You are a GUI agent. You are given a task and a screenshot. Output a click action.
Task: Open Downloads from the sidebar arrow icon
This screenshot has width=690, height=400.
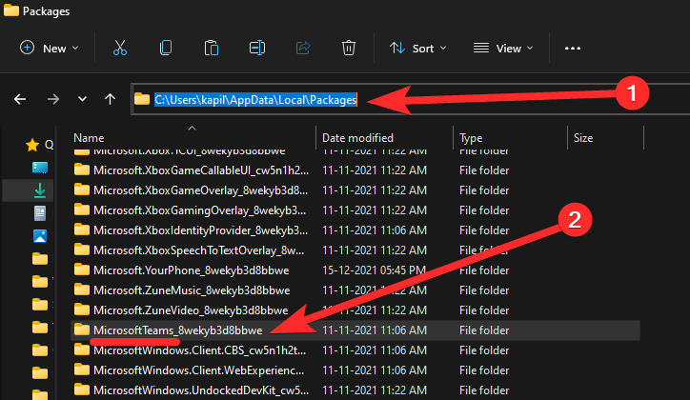click(x=40, y=190)
